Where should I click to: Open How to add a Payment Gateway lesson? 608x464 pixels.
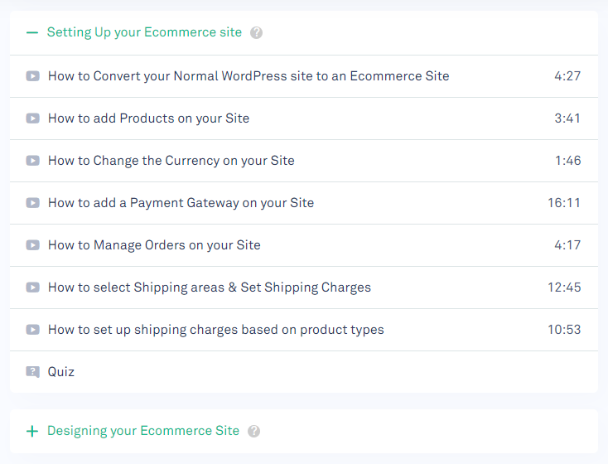[x=181, y=203]
